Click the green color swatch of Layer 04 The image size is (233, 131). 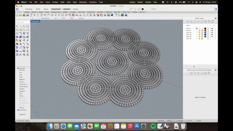pyautogui.click(x=205, y=36)
